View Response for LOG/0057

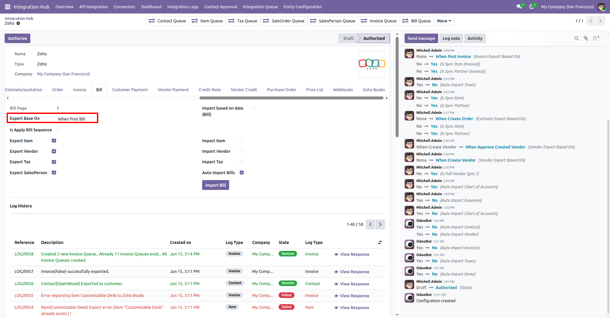coord(351,272)
